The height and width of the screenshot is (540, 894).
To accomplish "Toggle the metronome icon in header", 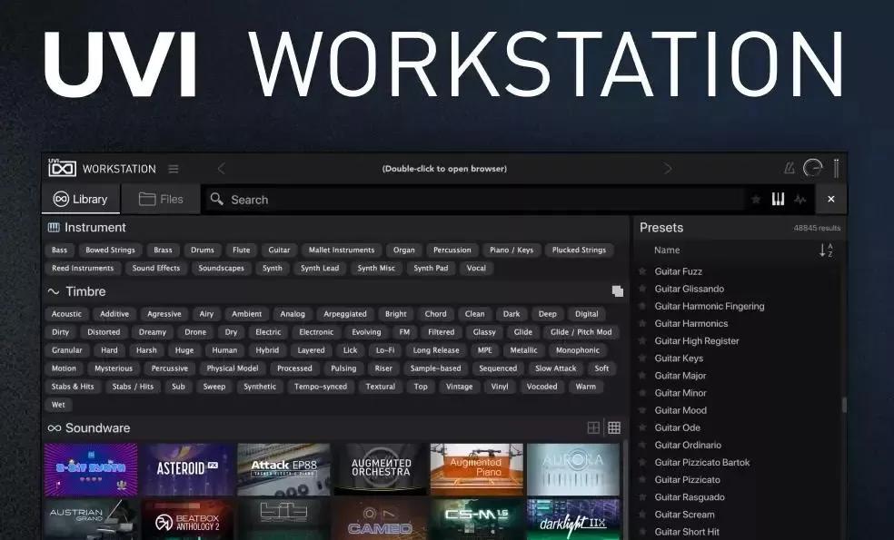I will (x=790, y=168).
